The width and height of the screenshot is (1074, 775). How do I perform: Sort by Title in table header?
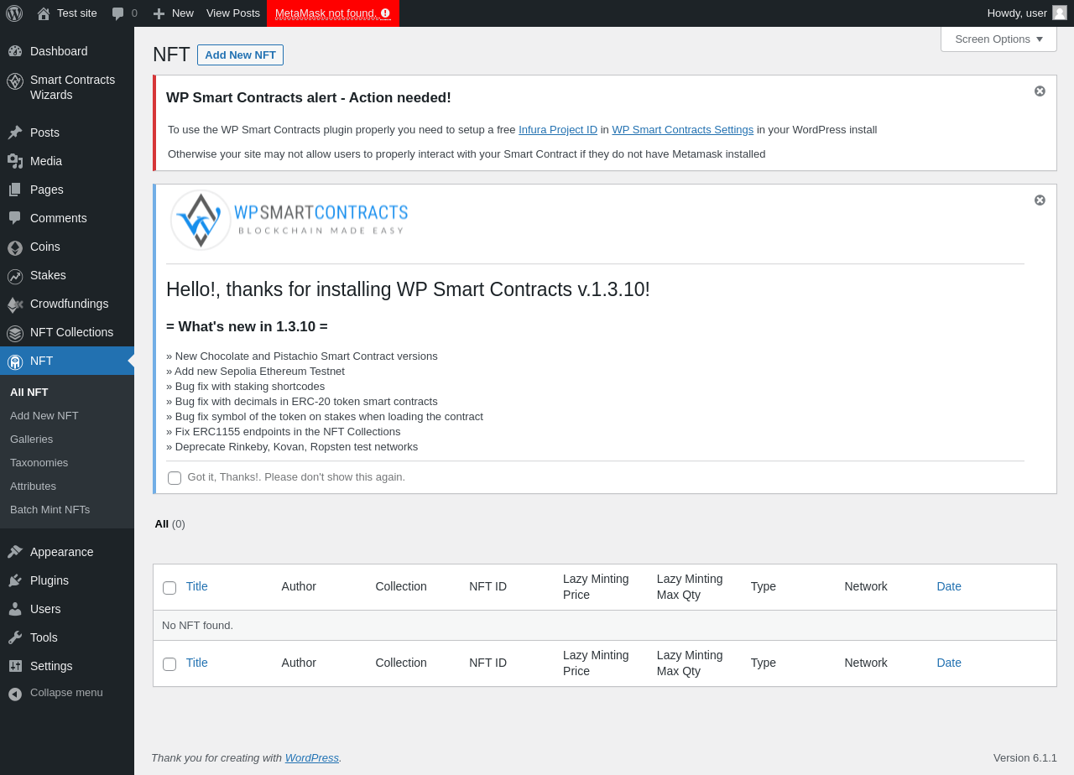pyautogui.click(x=197, y=586)
